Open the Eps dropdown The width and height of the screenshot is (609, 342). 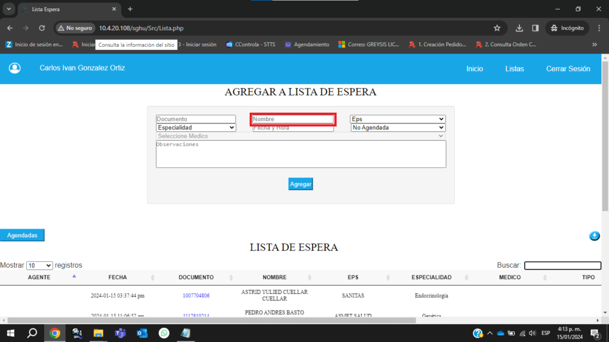398,119
